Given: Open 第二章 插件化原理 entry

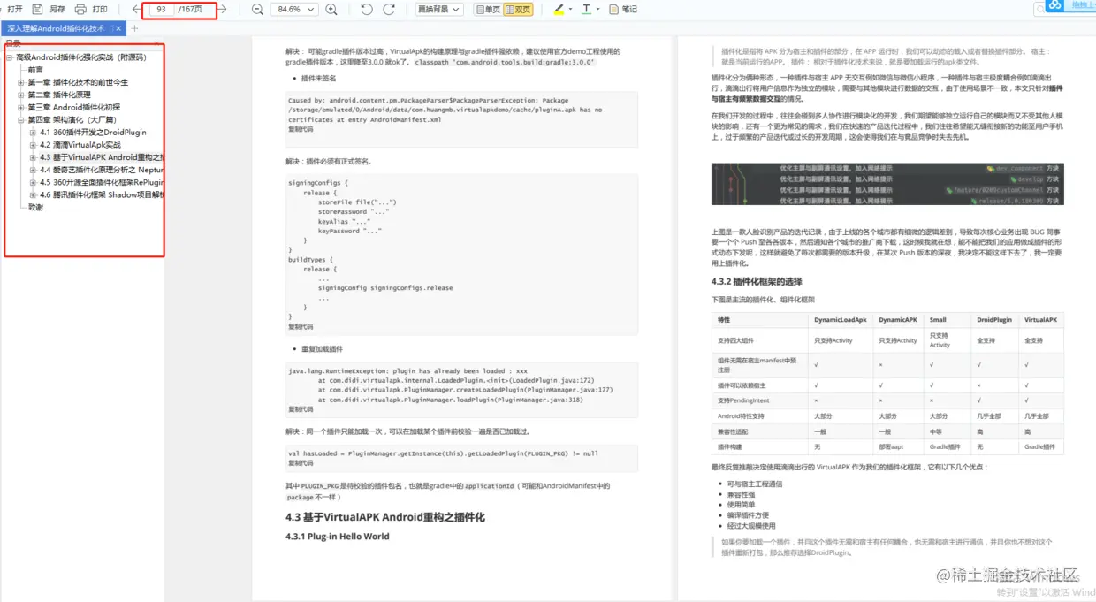Looking at the screenshot, I should pos(59,95).
